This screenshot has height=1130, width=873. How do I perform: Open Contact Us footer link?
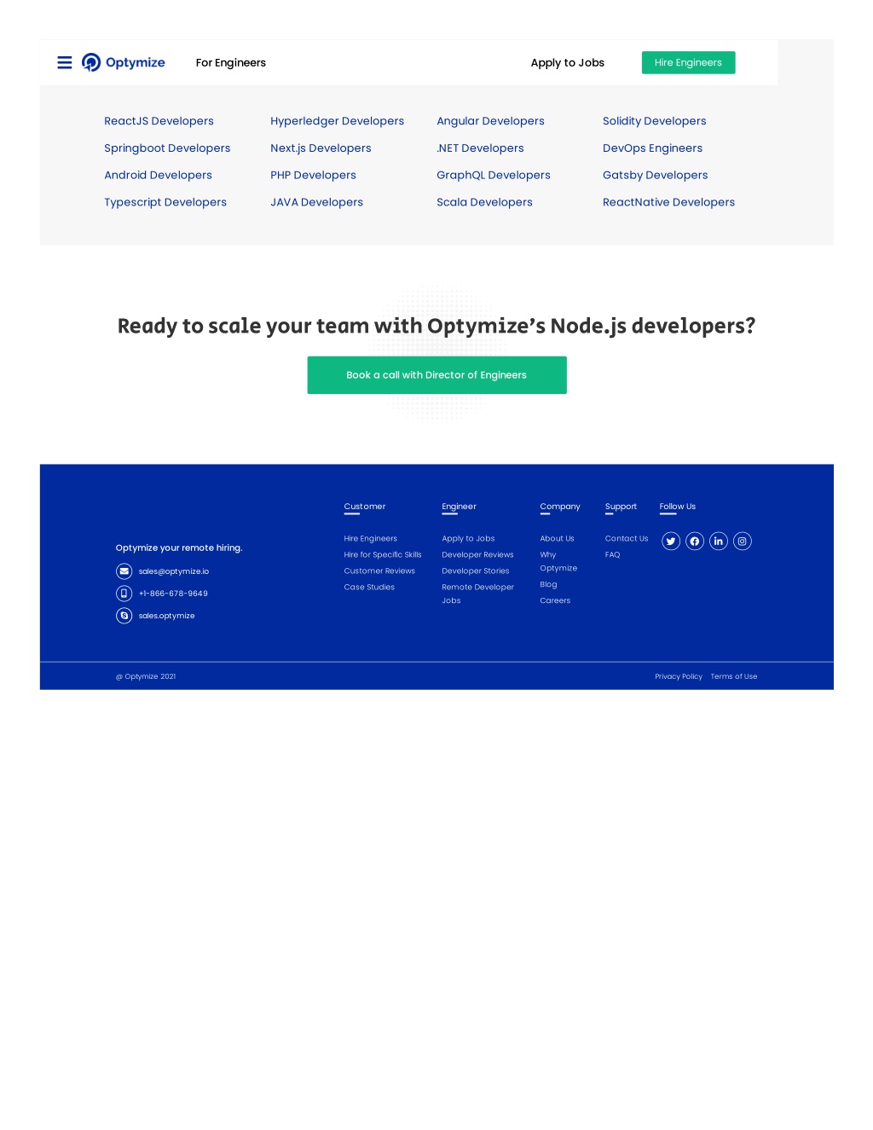pos(627,539)
